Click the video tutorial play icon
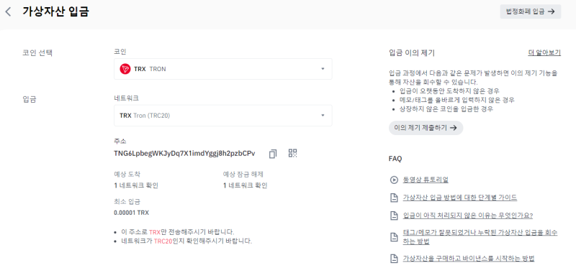Viewport: 576px width, 268px height. click(x=394, y=180)
